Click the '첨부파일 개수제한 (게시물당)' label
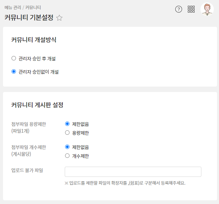Screen dimensions: 219x204 point(28,150)
